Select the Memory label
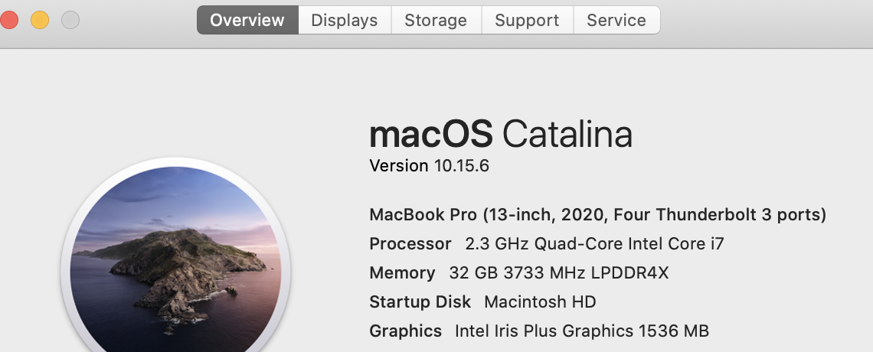Screen dimensions: 873x352 [402, 273]
